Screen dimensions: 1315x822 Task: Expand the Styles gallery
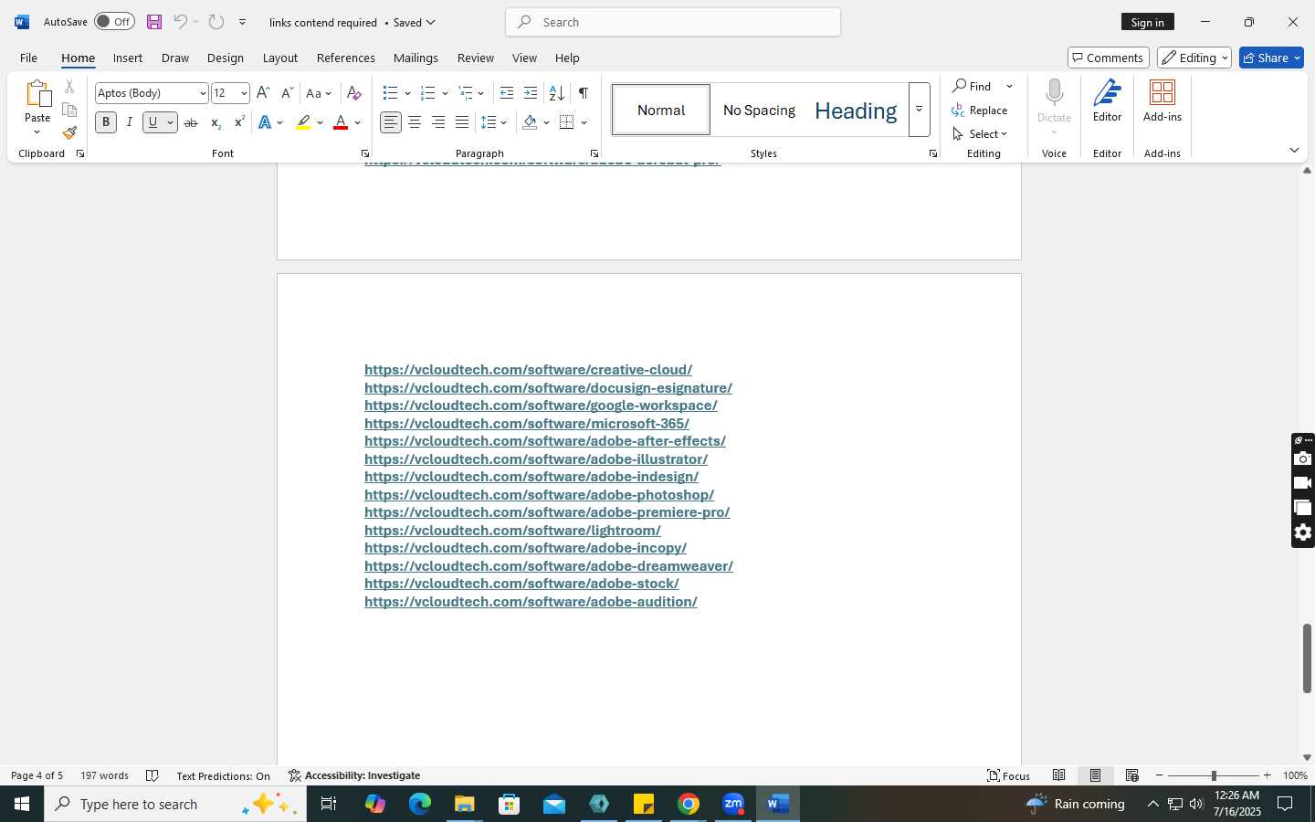click(919, 110)
